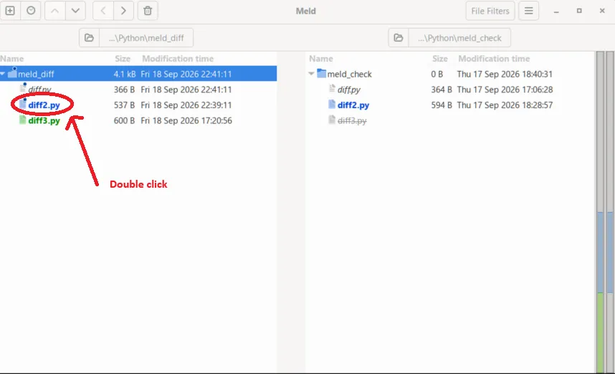Select diff2.py in left pane

(44, 105)
